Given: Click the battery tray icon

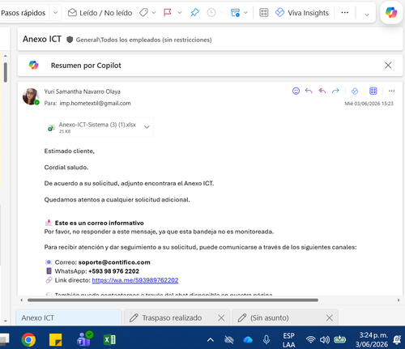Looking at the screenshot, I should coord(339,339).
